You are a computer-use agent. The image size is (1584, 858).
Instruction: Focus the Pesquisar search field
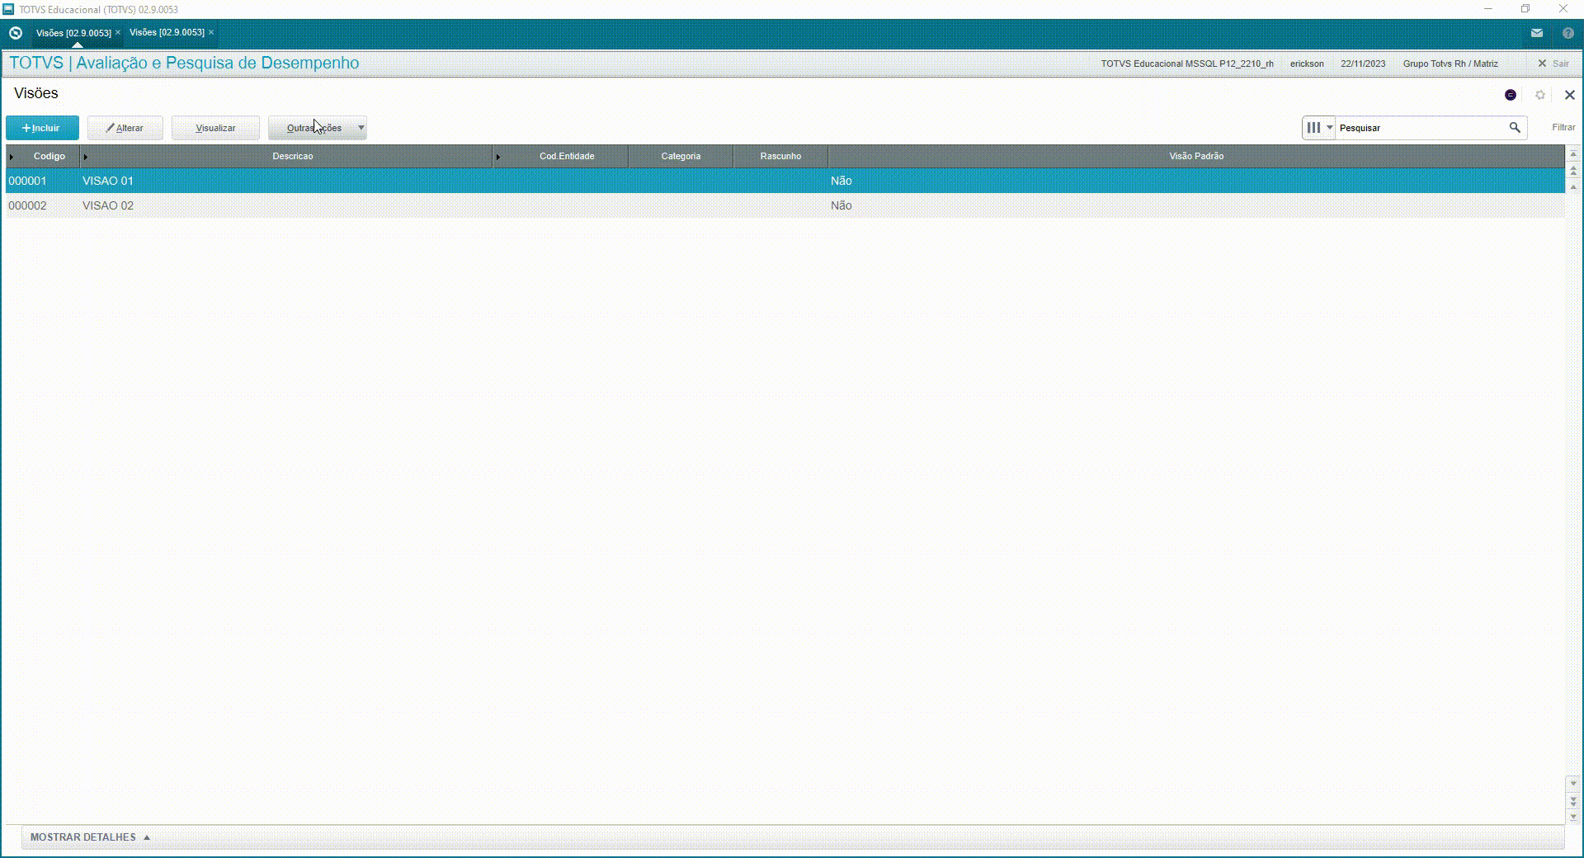[x=1421, y=128]
